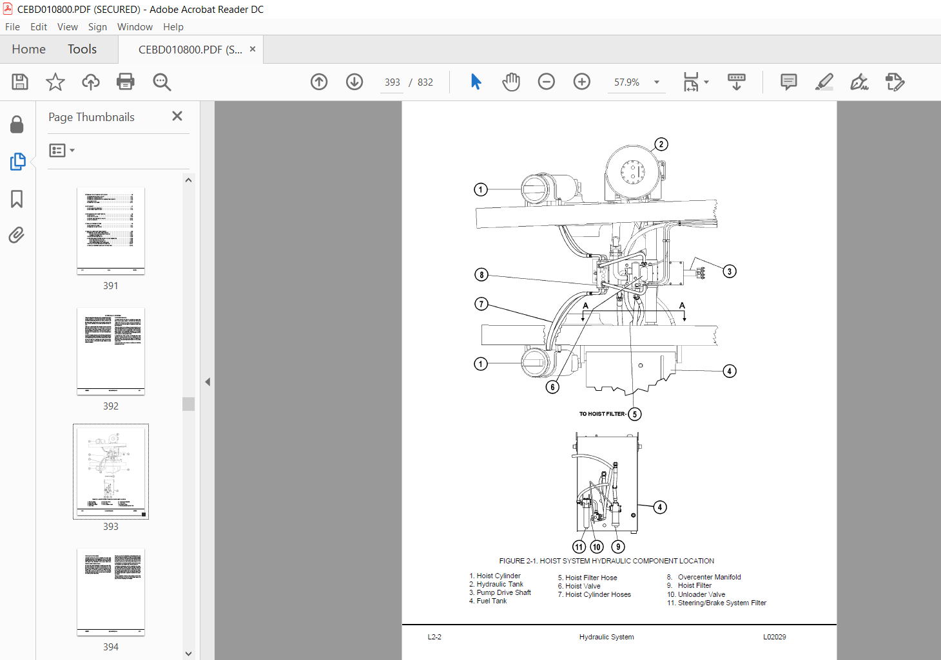Select the CEBD010800.PDF document tab
This screenshot has width=941, height=660.
point(190,50)
